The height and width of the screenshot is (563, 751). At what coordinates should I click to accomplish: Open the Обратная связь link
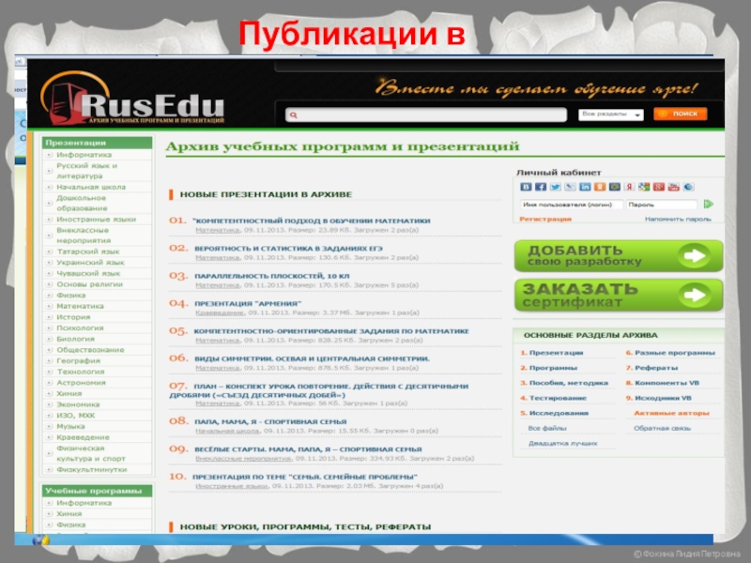click(x=662, y=428)
